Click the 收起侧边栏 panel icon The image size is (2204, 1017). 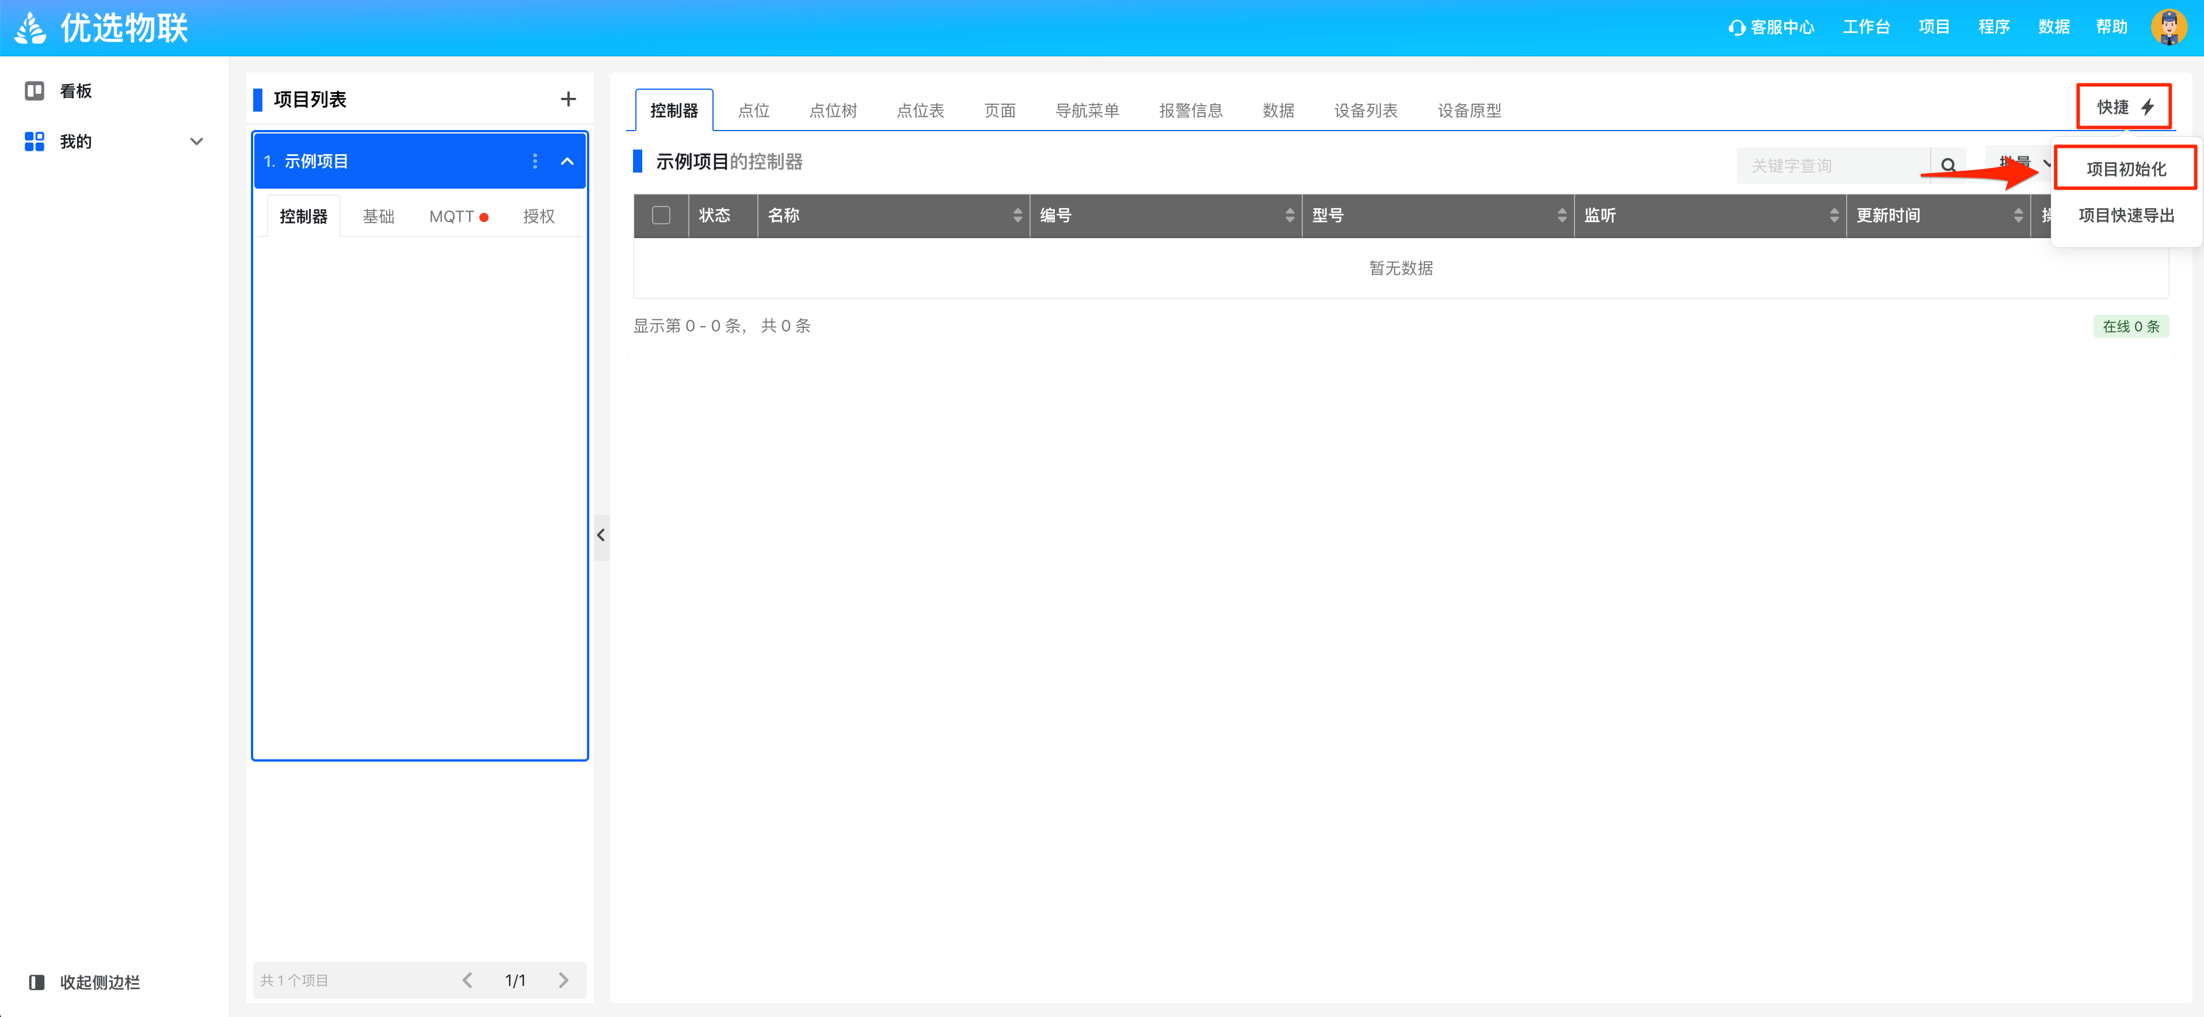click(x=36, y=982)
